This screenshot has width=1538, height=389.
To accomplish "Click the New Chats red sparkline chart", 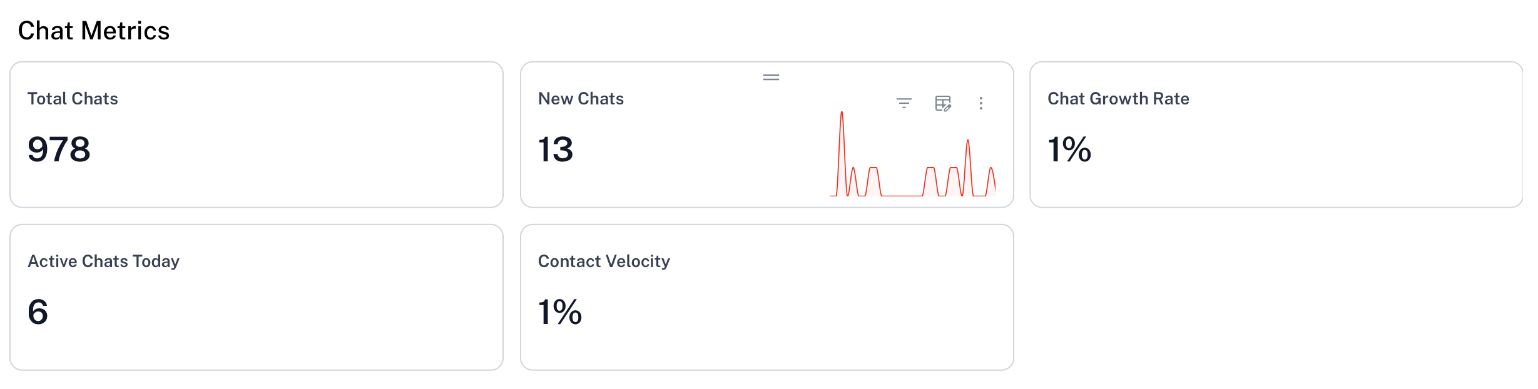I will [912, 163].
